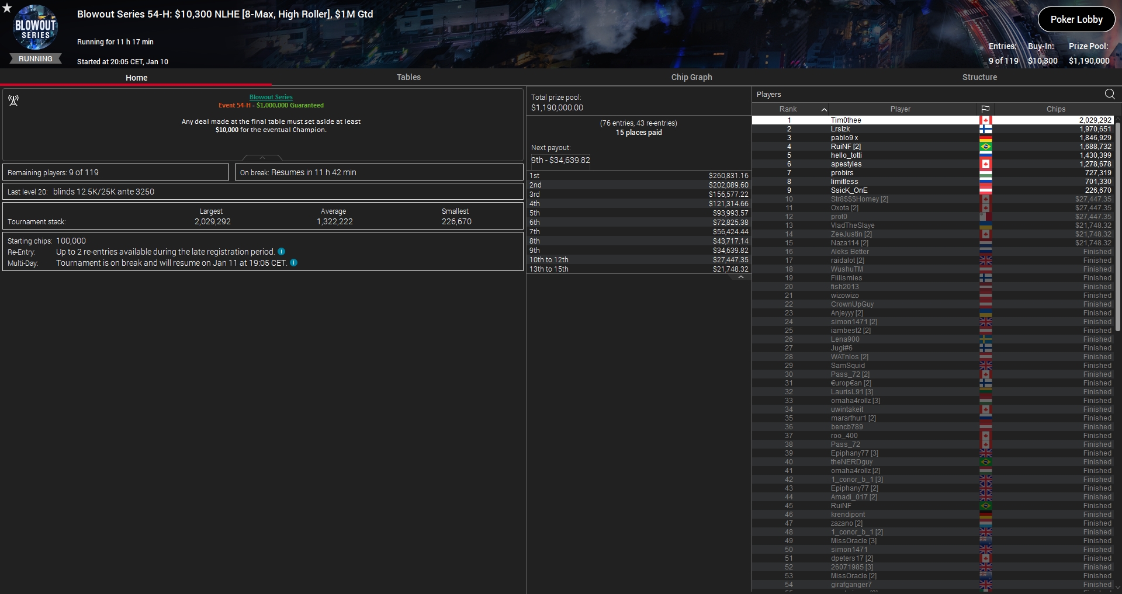Screen dimensions: 1122x594
Task: Open the player search magnifier
Action: click(x=1110, y=94)
